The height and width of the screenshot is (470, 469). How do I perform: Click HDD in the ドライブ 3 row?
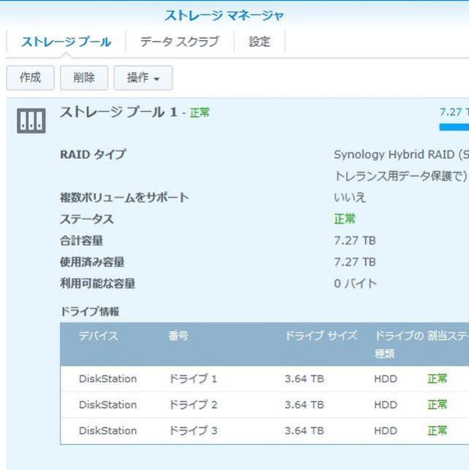tap(386, 431)
